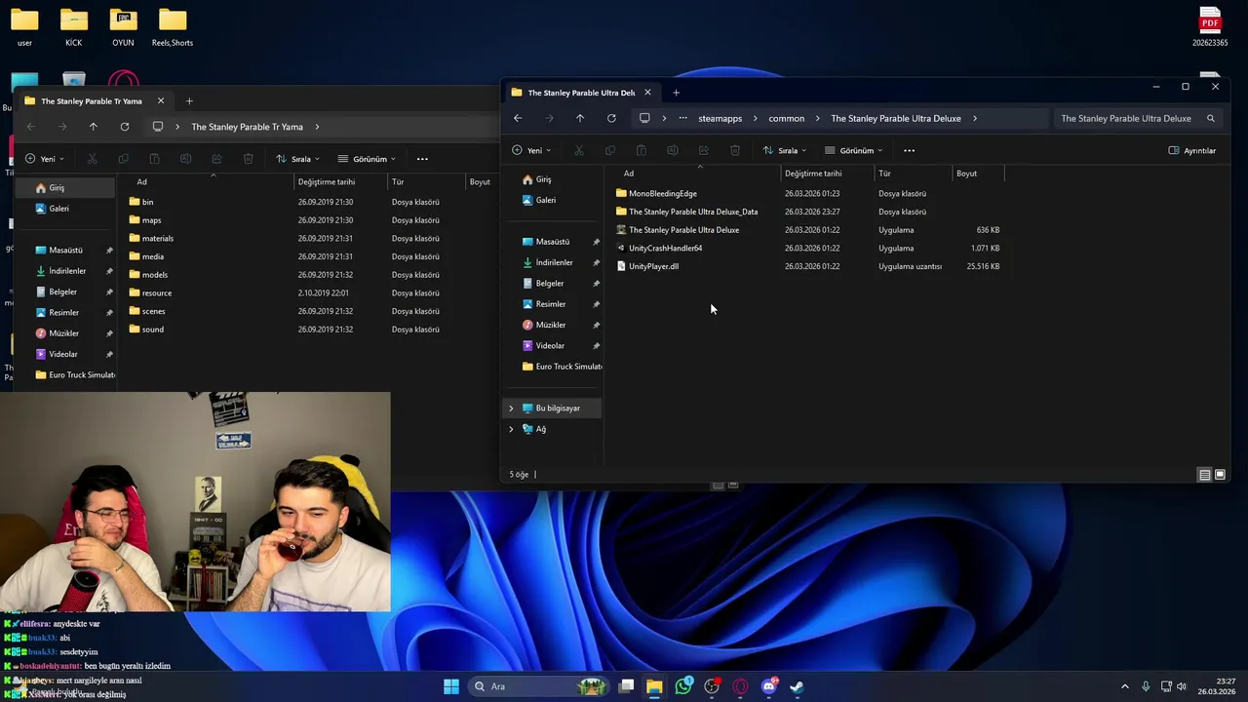Click Delete trash icon in Tr Yama toolbar
Image resolution: width=1248 pixels, height=702 pixels.
(248, 159)
